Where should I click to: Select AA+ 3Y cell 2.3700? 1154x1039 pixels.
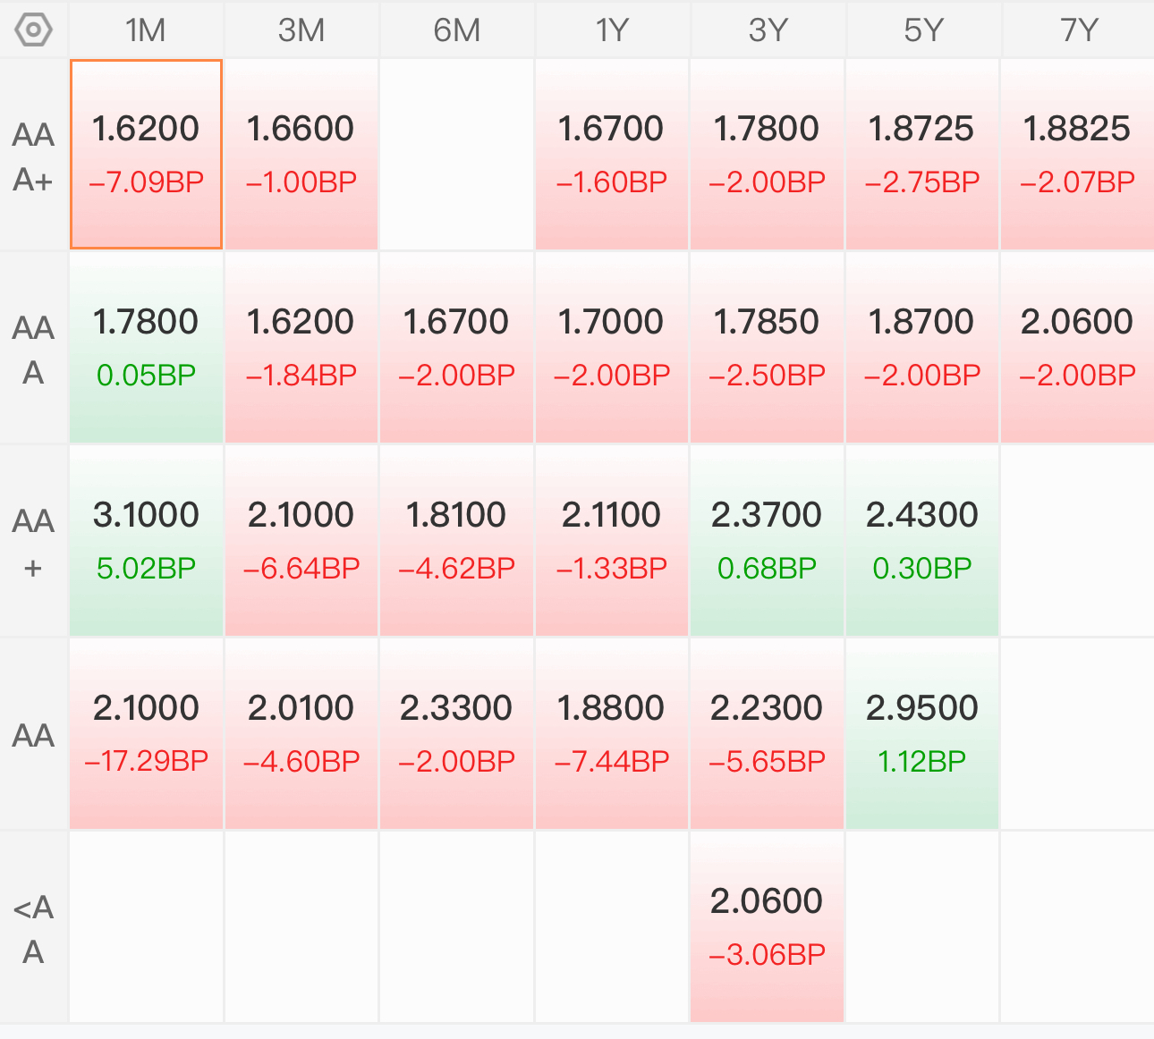coord(768,541)
